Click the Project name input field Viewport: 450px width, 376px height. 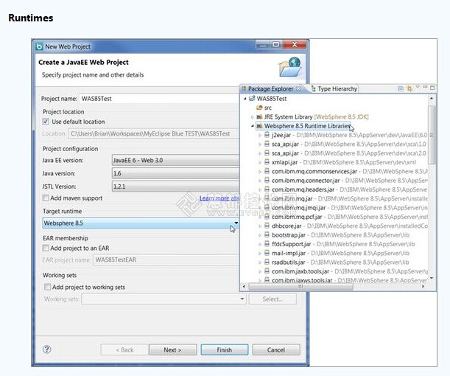(158, 98)
